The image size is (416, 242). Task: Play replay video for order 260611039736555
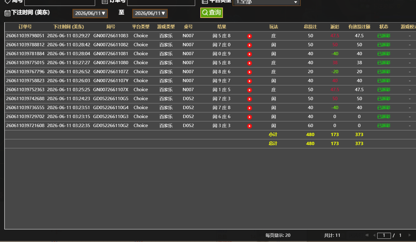(250, 108)
